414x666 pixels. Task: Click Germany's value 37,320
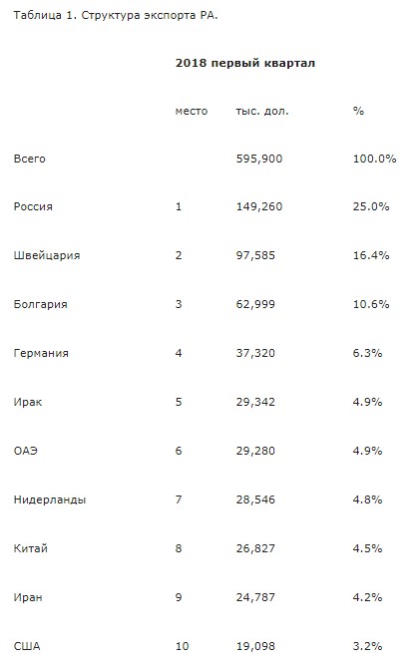(x=255, y=353)
